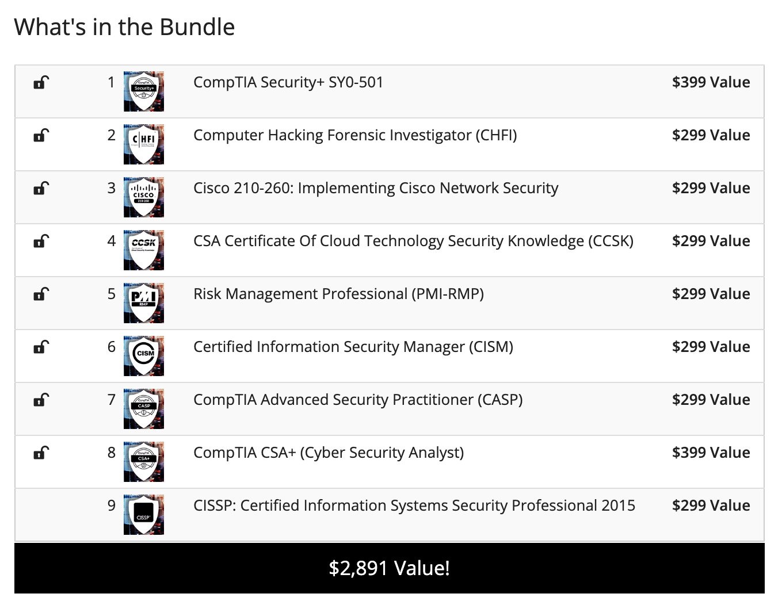Click the unlock icon for CASP row
The width and height of the screenshot is (782, 605).
coord(41,400)
